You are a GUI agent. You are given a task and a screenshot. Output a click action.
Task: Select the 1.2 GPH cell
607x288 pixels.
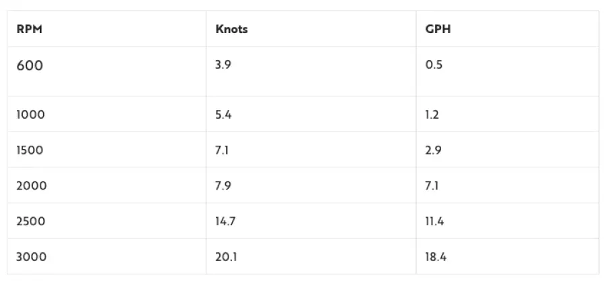pyautogui.click(x=432, y=115)
